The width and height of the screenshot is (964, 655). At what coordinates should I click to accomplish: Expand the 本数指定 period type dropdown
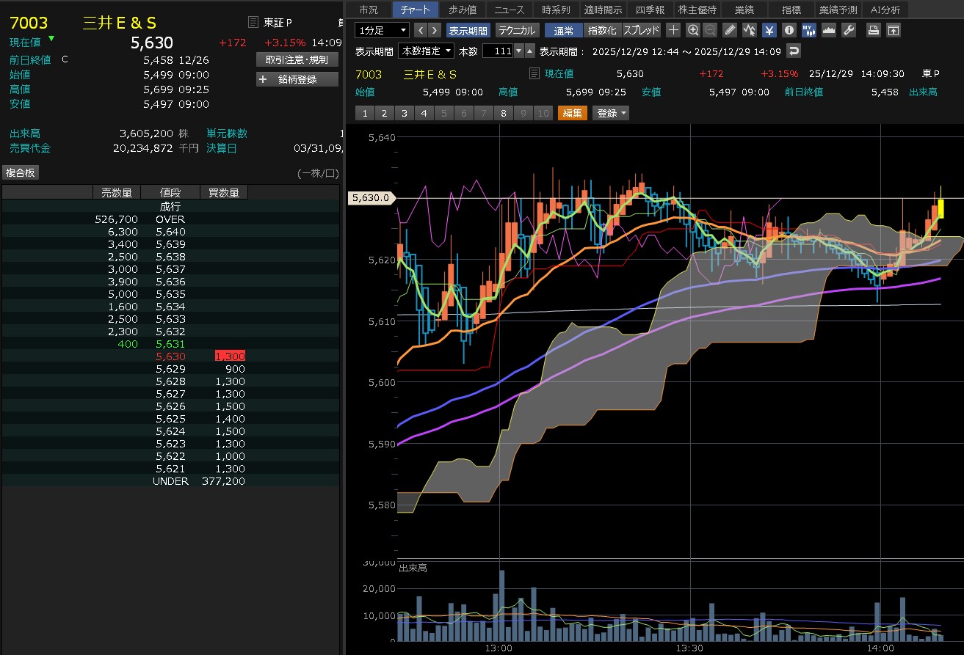[x=426, y=51]
